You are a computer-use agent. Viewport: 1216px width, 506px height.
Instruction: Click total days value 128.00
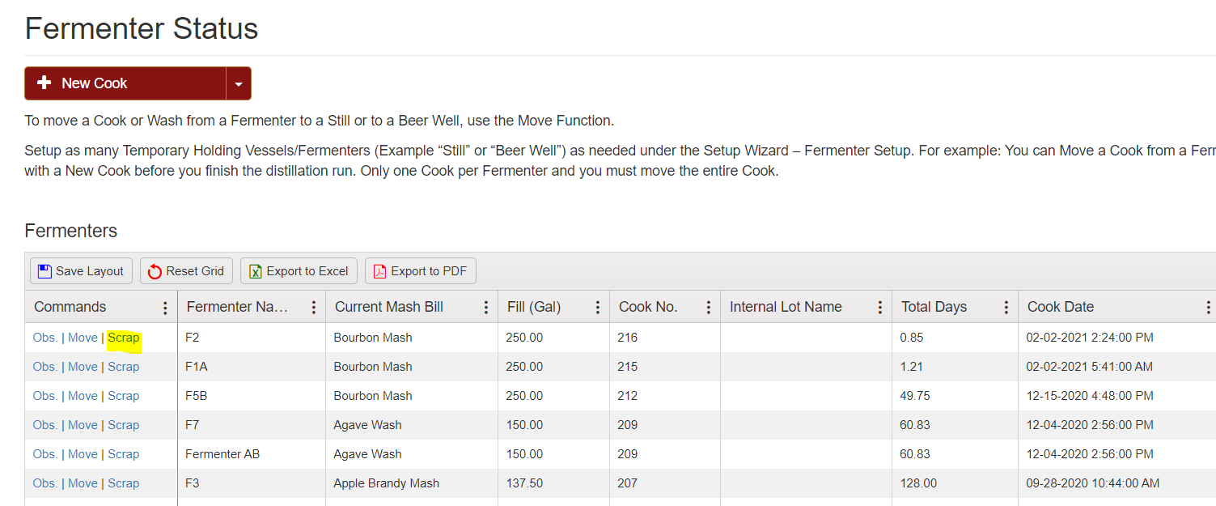pos(918,483)
